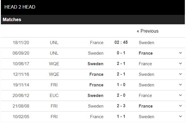Click the 1 - 1 score on 10/02/05
This screenshot has width=186, height=123.
121,117
